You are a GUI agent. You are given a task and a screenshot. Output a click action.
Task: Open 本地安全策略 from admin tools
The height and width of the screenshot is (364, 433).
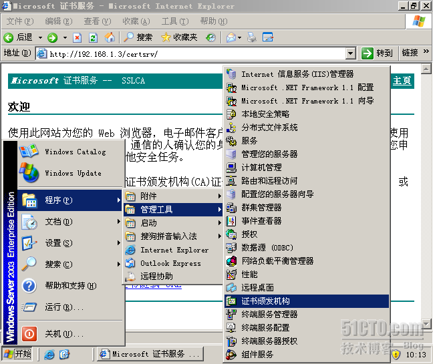(x=307, y=114)
